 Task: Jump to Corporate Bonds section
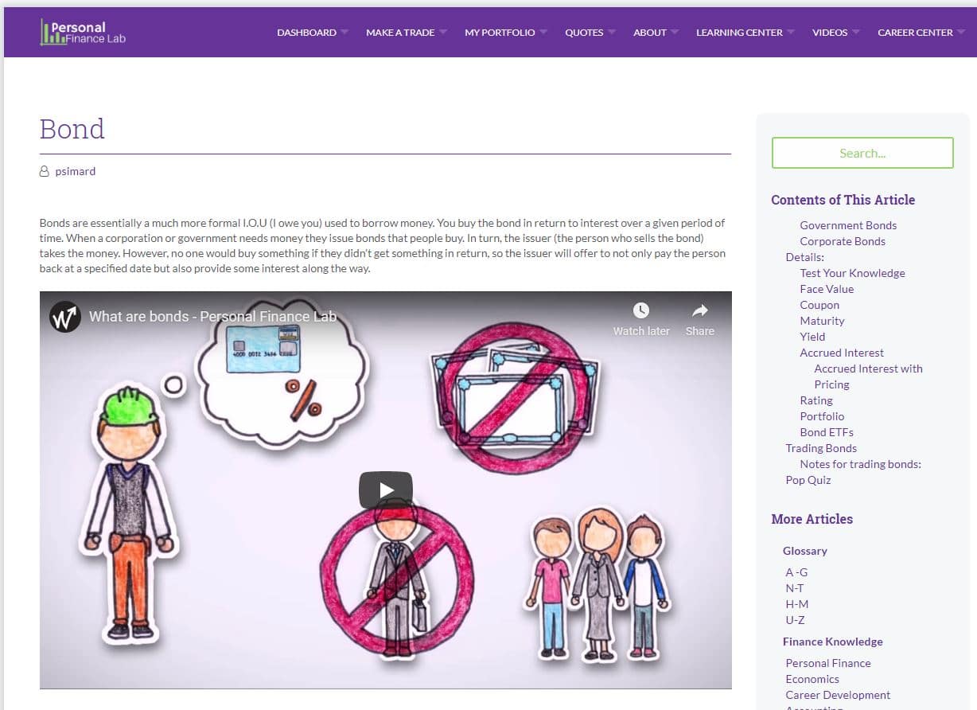843,241
